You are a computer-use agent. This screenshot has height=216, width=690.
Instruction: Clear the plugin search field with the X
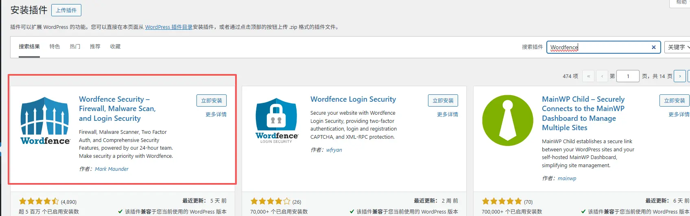(x=654, y=47)
